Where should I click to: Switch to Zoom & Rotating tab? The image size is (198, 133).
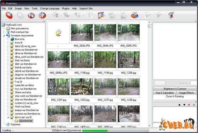pos(175,96)
